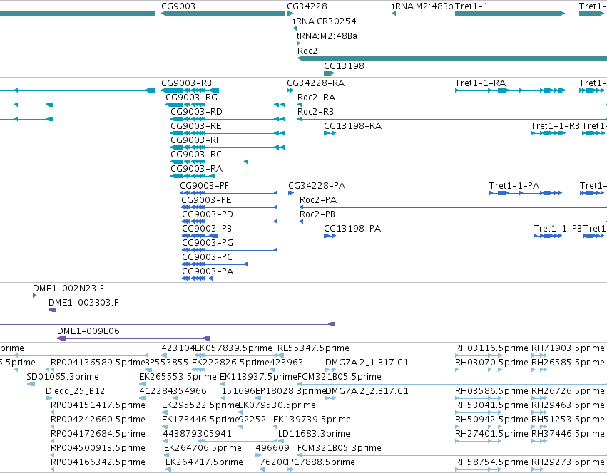Open the CG9003-PE coding sequence label
Viewport: 607px width, 473px height.
pos(206,200)
